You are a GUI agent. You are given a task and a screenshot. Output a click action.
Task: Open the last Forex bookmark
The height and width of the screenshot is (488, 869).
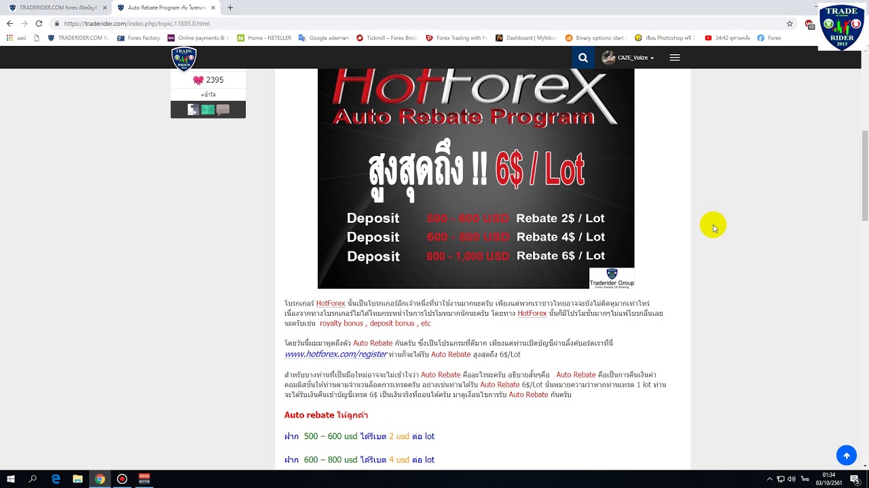coord(769,38)
